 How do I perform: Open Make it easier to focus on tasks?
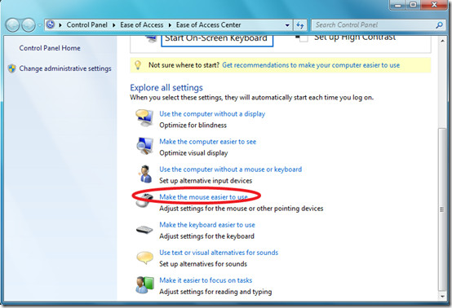[x=206, y=280]
